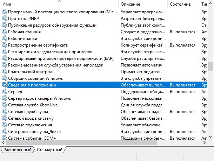Click the gear icon beside Синхронизация узла_9d3c5

click(x=4, y=132)
